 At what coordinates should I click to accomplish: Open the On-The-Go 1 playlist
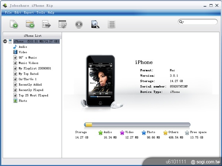tap(28, 79)
